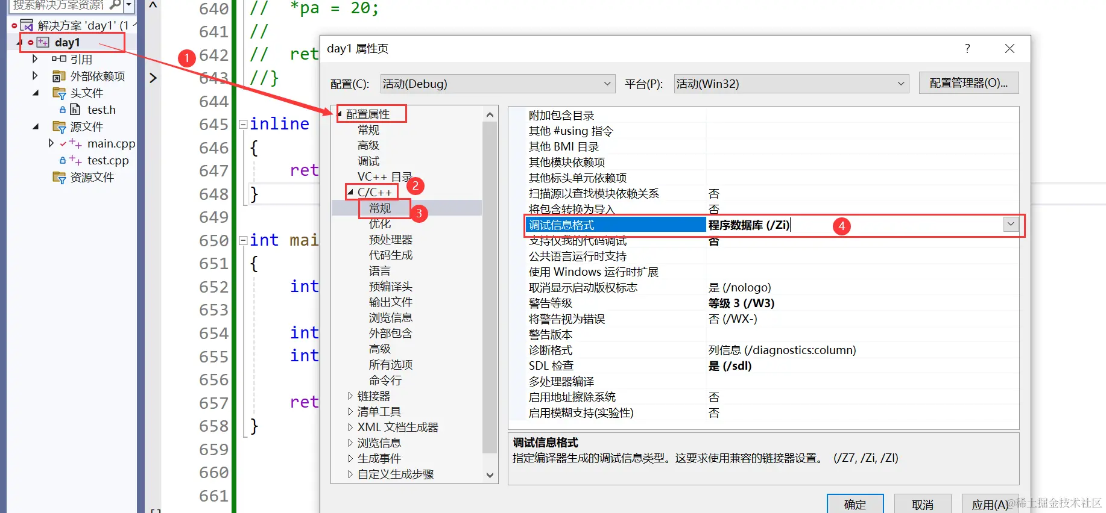1106x513 pixels.
Task: Click the 应用(A) button
Action: (990, 504)
